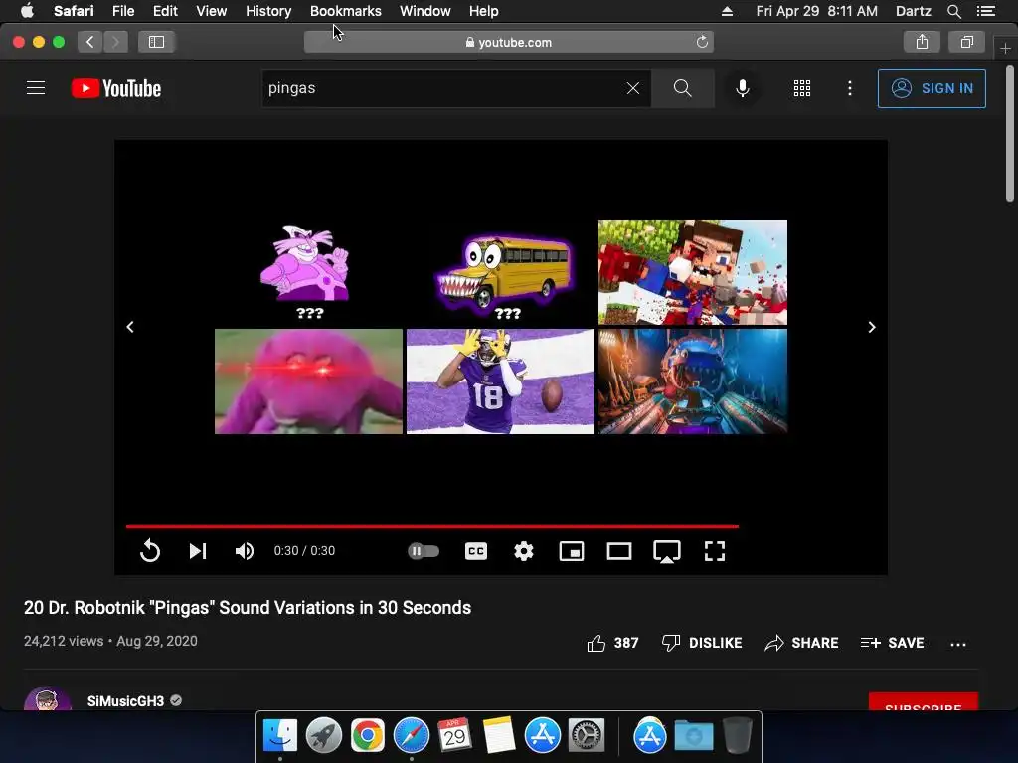Screen dimensions: 1018x763
Task: Mute the video volume
Action: (x=245, y=550)
